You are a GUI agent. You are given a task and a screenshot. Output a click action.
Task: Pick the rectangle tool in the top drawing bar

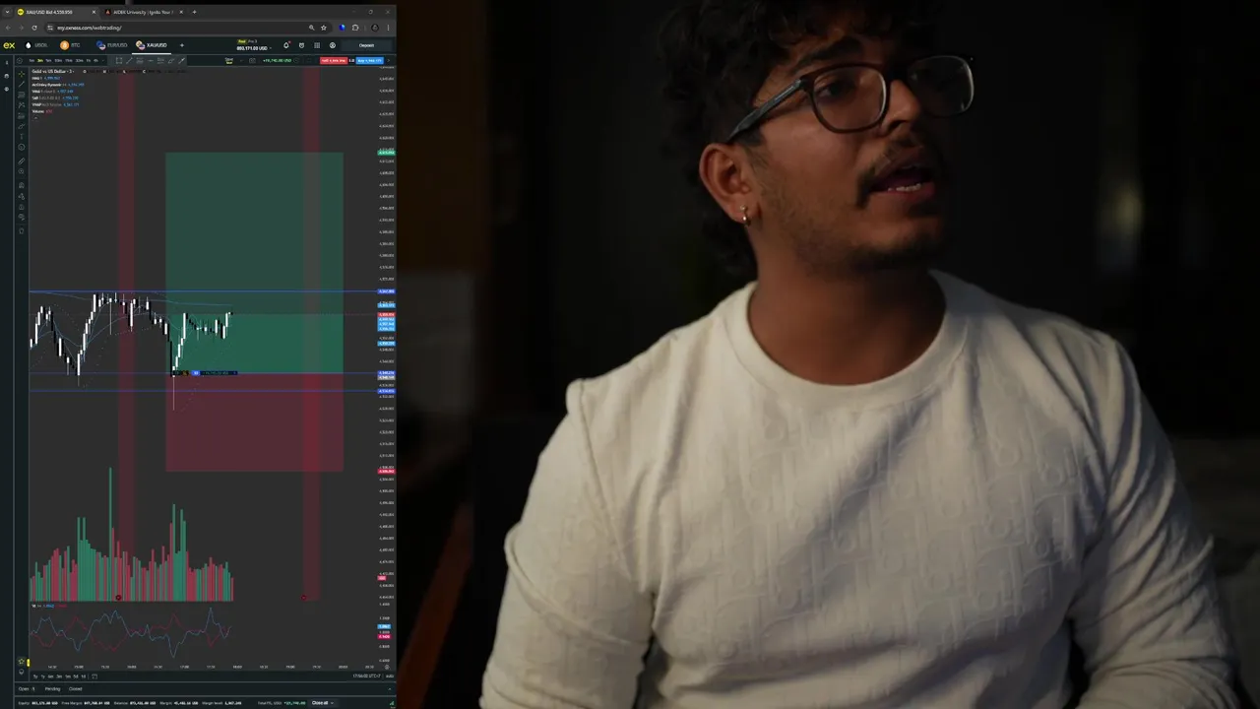(x=119, y=61)
